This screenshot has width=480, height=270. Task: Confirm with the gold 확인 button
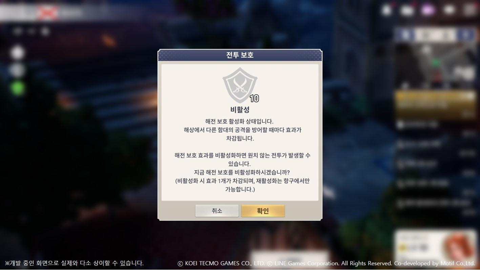(263, 211)
